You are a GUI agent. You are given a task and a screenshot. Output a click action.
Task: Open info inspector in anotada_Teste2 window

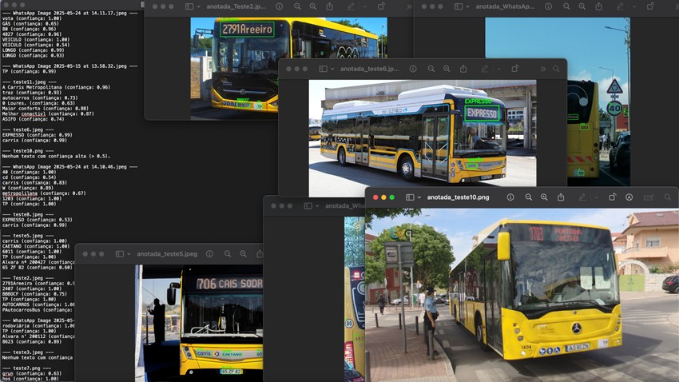(x=280, y=6)
